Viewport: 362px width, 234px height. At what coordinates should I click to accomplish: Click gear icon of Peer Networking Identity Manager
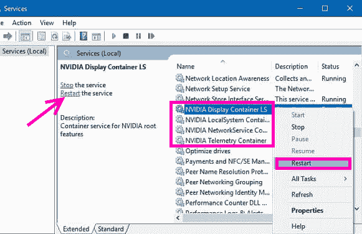(179, 192)
